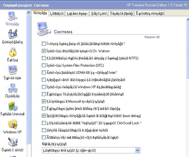Switch to the 'Ńčńņåģą' tab
The height and width of the screenshot is (157, 189).
pyautogui.click(x=40, y=13)
